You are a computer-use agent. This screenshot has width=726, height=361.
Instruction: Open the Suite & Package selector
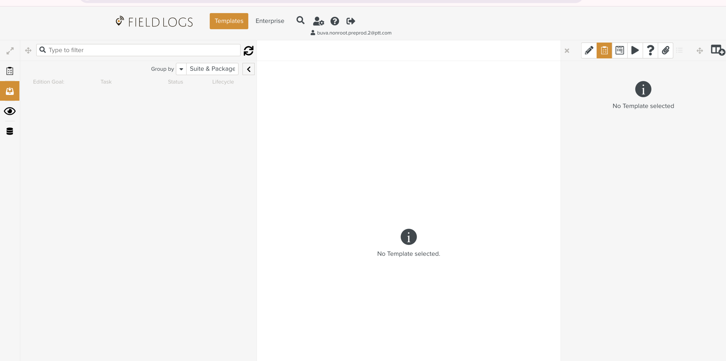point(212,69)
